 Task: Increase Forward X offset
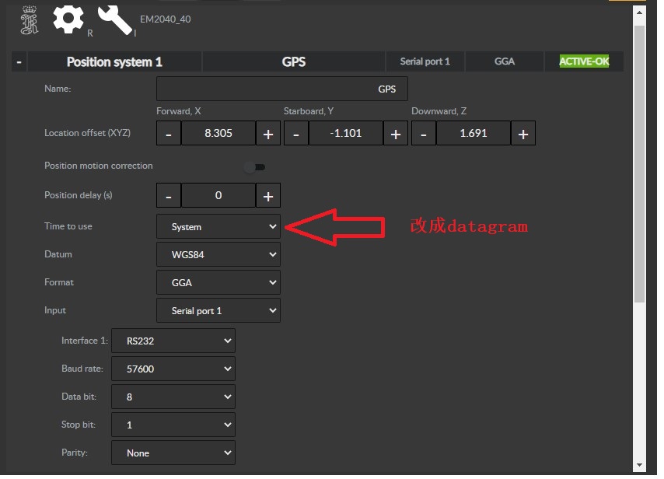(268, 134)
